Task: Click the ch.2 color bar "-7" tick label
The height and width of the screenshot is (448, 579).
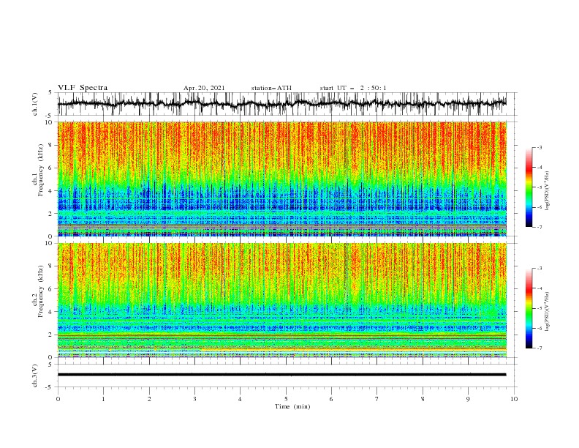Action: [x=539, y=348]
